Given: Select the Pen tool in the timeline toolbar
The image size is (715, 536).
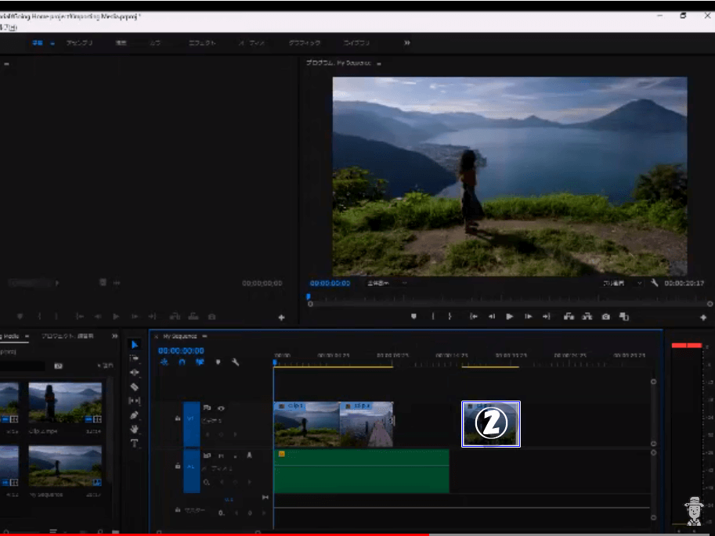Looking at the screenshot, I should (x=135, y=413).
